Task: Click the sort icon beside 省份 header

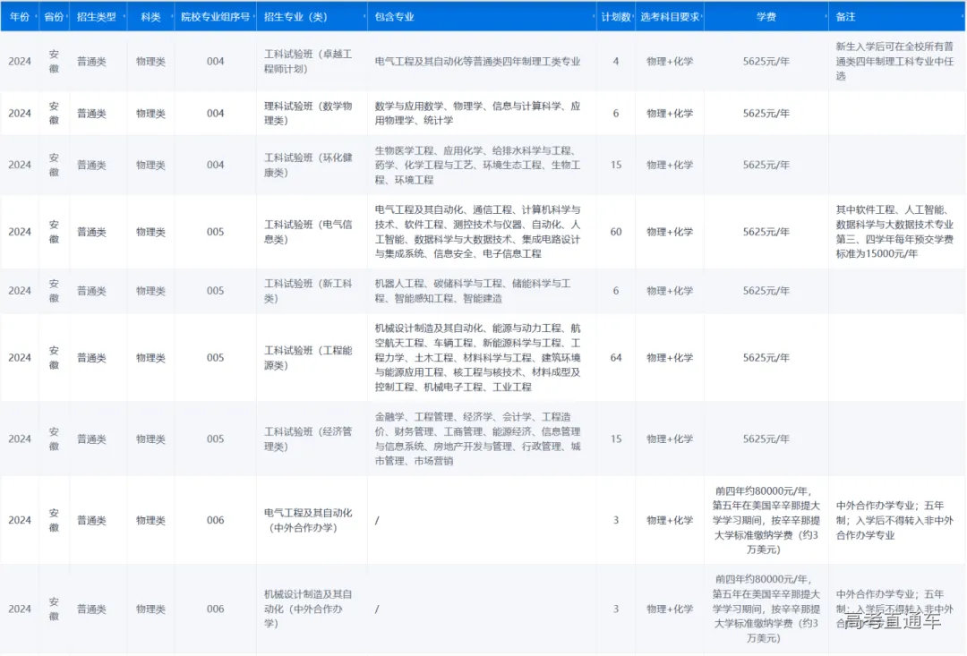Action: [68, 16]
